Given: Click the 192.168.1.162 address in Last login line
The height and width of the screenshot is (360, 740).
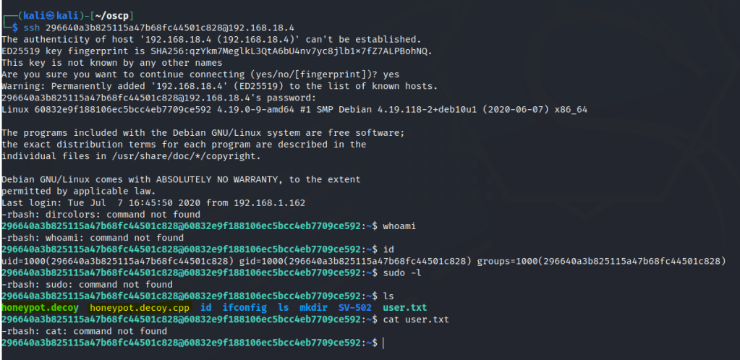Looking at the screenshot, I should (x=252, y=202).
